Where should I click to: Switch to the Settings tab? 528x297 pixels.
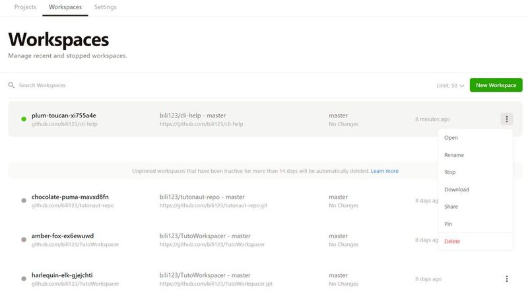106,7
